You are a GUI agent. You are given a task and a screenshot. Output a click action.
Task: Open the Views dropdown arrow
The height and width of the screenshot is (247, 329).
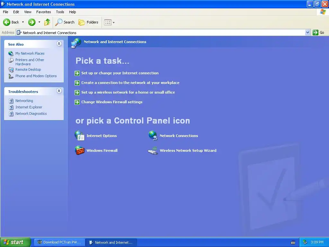pyautogui.click(x=113, y=23)
